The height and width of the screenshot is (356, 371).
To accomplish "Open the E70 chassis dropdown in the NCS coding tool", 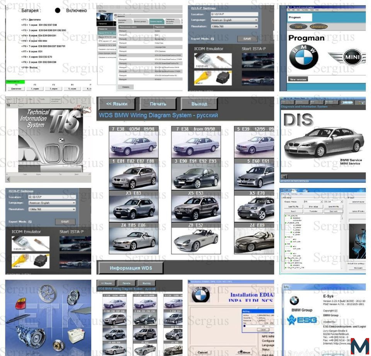I will (313, 202).
